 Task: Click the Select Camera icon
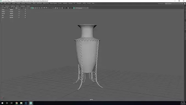pos(2,8)
